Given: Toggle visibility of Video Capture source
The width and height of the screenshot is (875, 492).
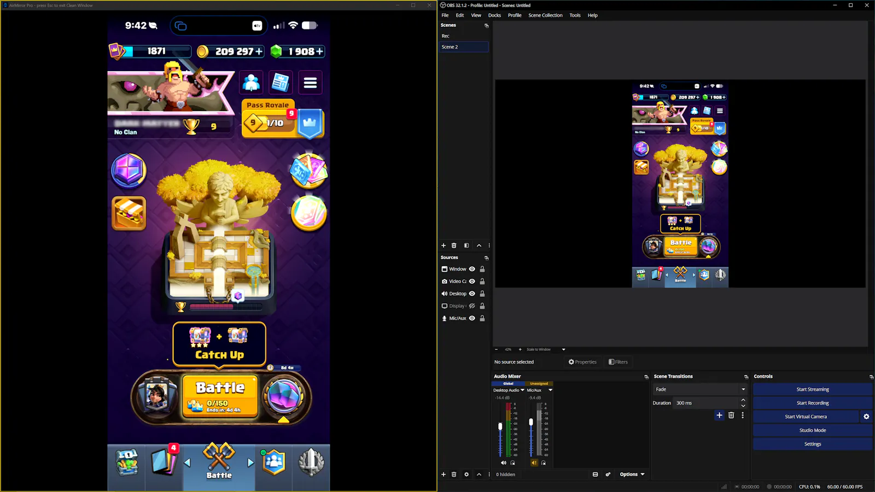Looking at the screenshot, I should pos(472,282).
